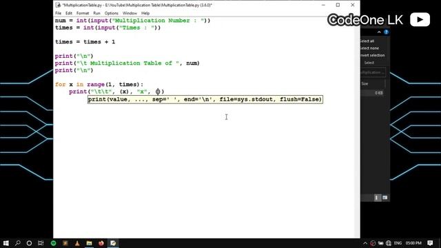Open the Window menu
441x248 pixels.
[130, 13]
